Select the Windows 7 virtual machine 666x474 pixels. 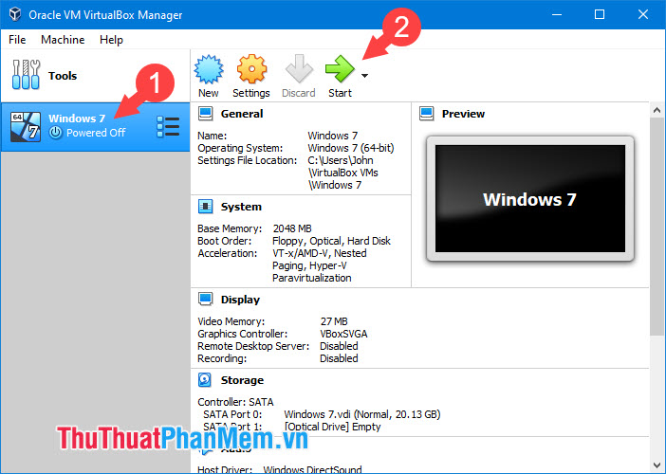[x=95, y=126]
